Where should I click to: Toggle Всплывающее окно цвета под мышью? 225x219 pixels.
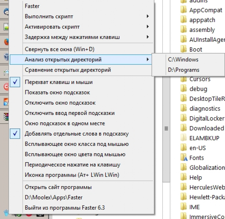pyautogui.click(x=81, y=154)
